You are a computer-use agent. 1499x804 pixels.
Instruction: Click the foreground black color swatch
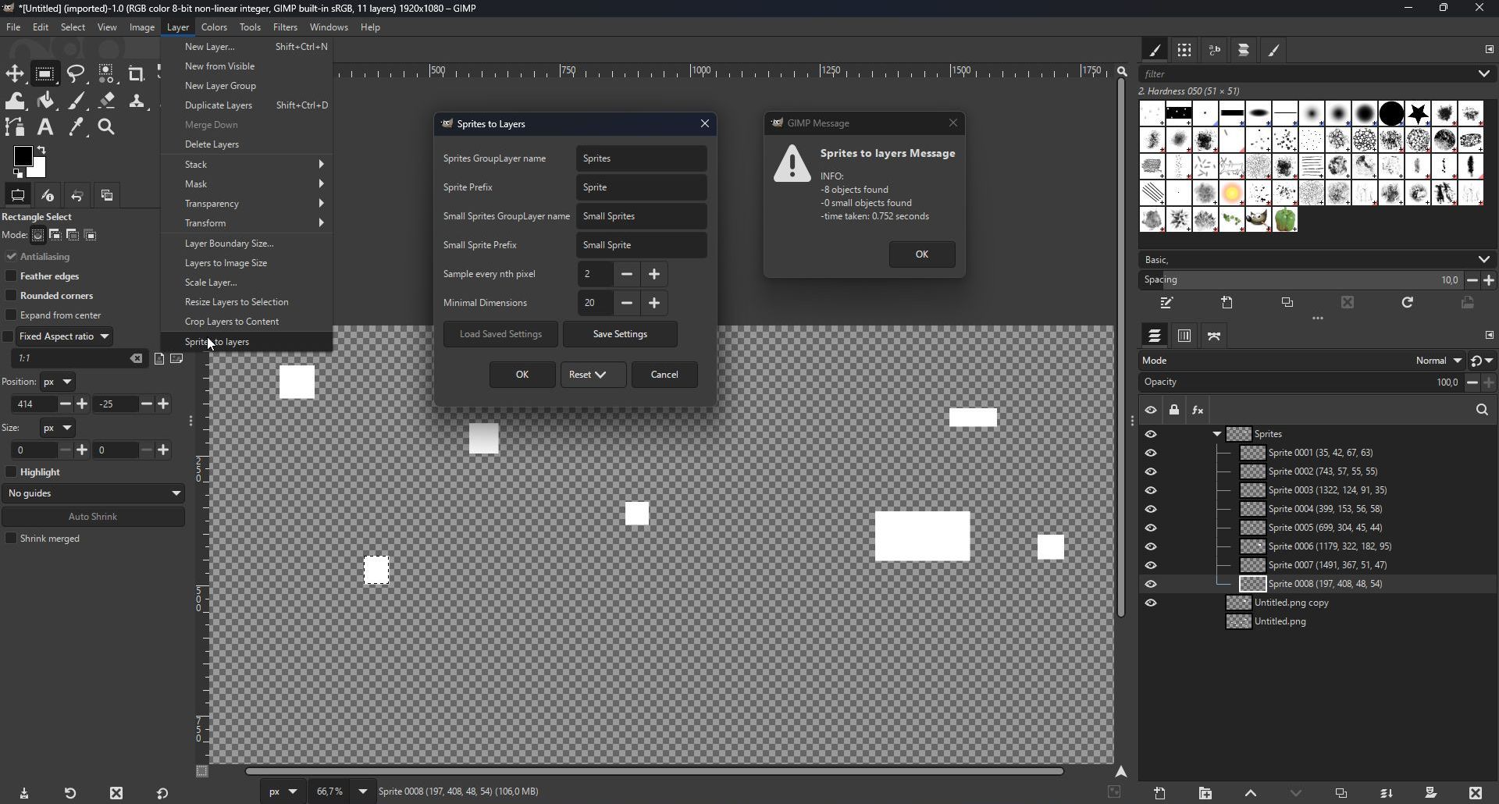pyautogui.click(x=23, y=156)
